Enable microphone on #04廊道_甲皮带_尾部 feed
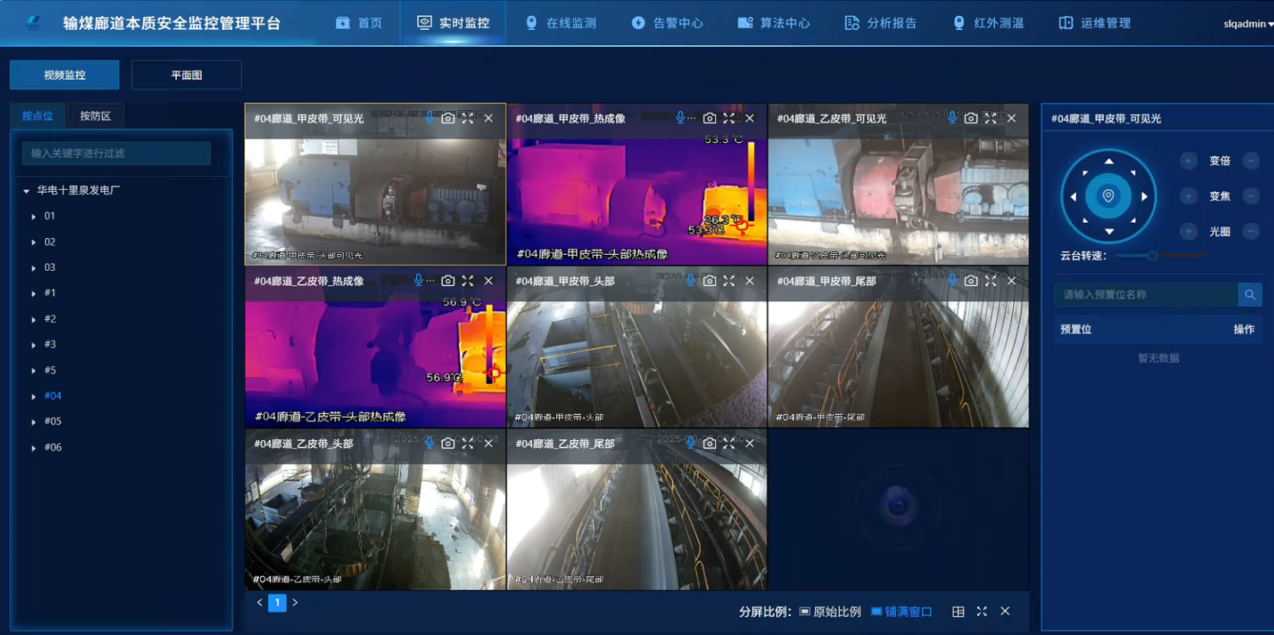 point(952,281)
